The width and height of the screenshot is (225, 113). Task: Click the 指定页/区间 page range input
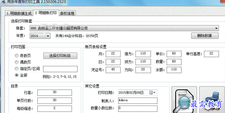60,69
